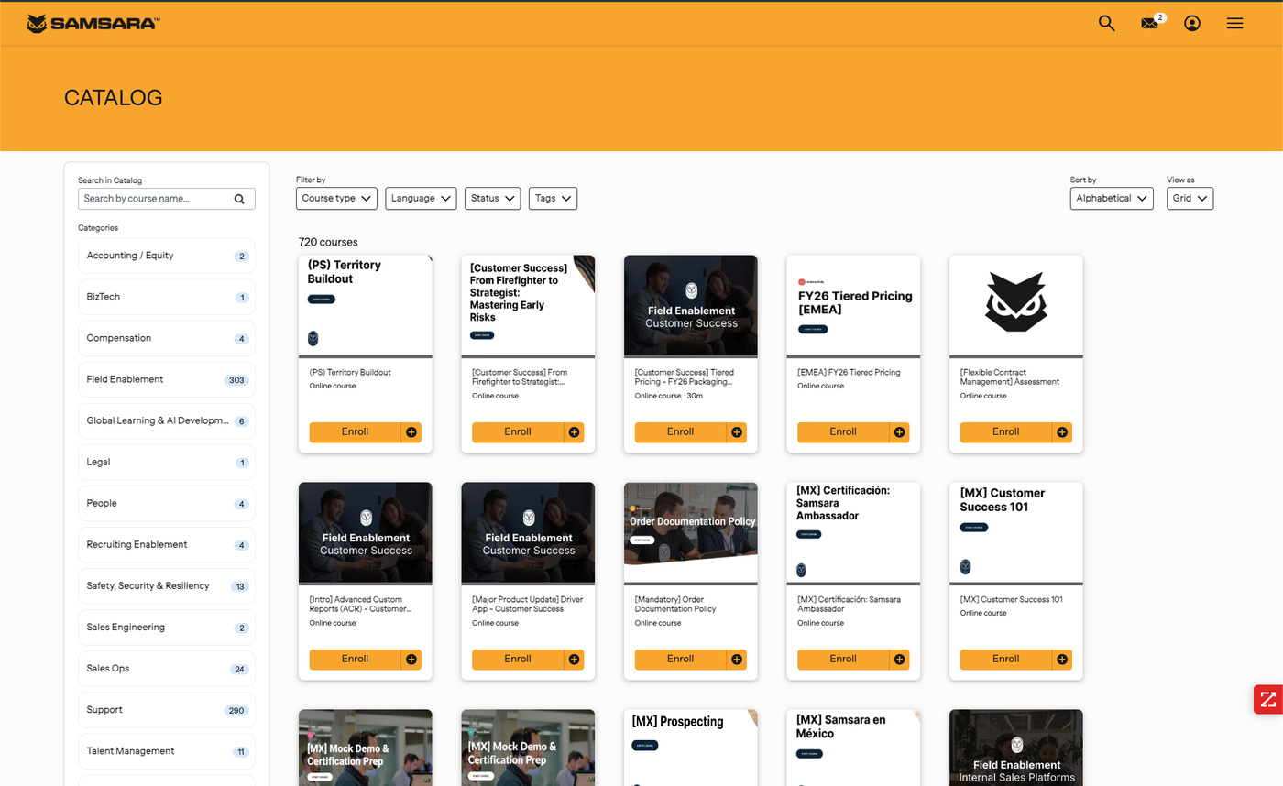Open the hamburger menu
Viewport: 1283px width, 786px height.
pyautogui.click(x=1235, y=24)
